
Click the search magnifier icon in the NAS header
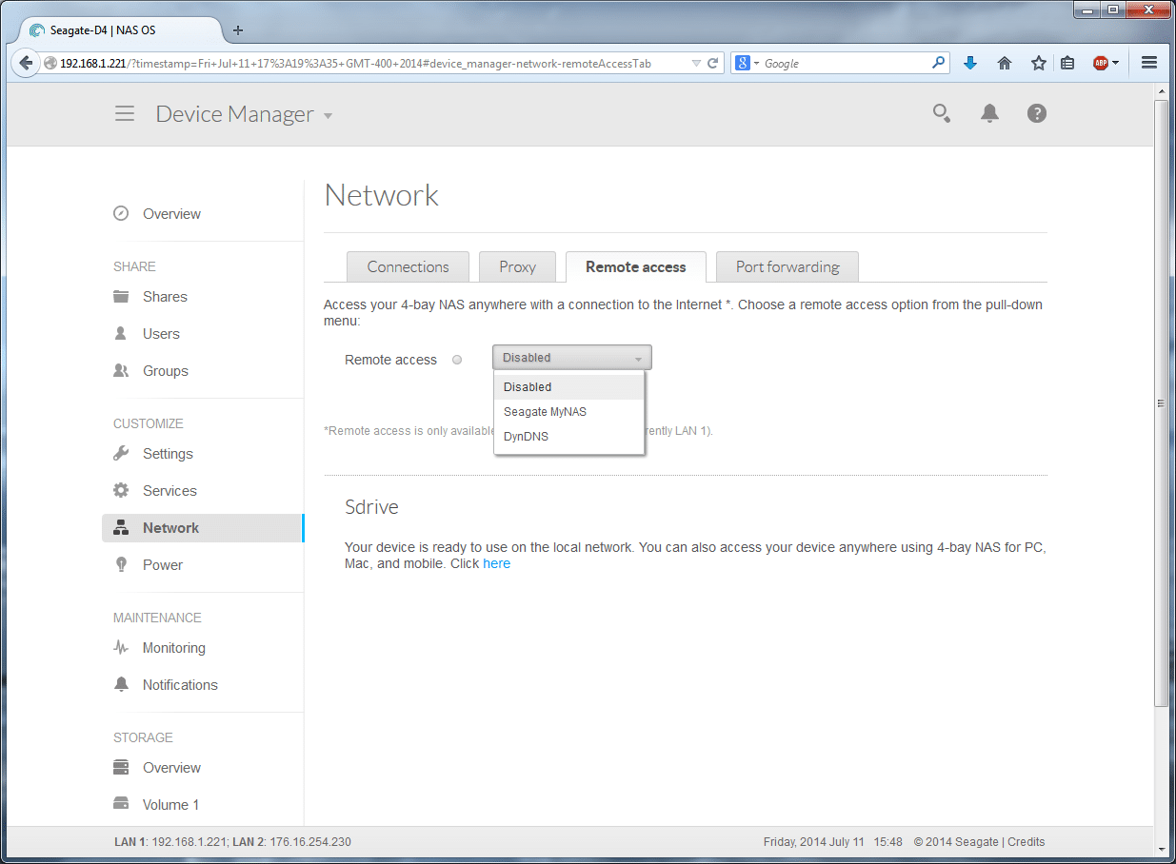tap(941, 114)
